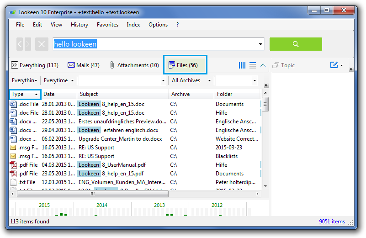This screenshot has height=238, width=366.
Task: Switch to column view layout icon
Action: click(x=242, y=65)
